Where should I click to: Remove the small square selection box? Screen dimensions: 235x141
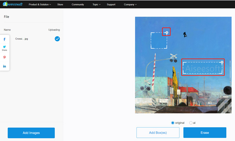tap(167, 32)
